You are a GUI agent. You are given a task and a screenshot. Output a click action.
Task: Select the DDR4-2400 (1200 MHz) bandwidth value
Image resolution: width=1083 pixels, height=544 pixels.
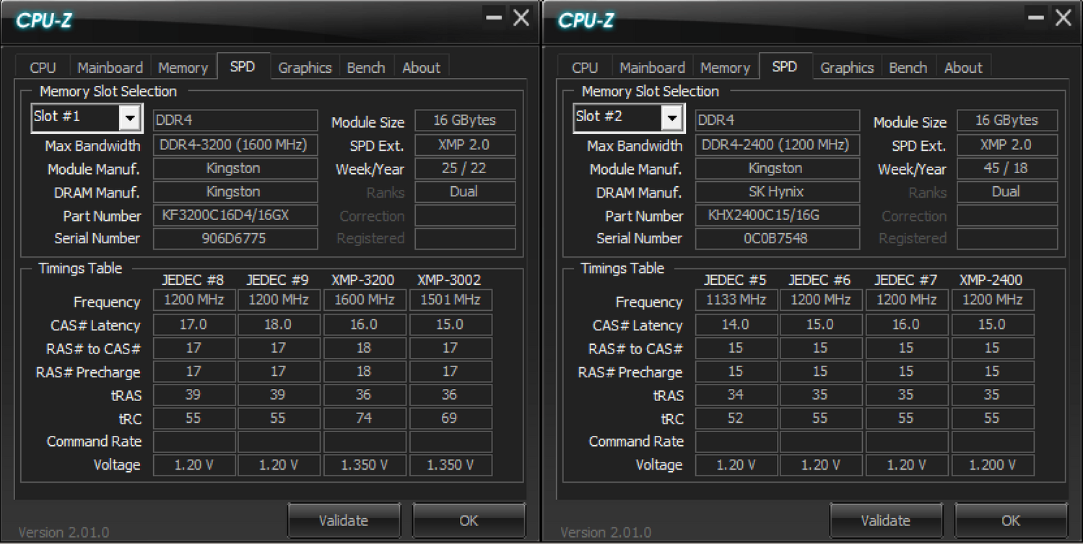[778, 144]
